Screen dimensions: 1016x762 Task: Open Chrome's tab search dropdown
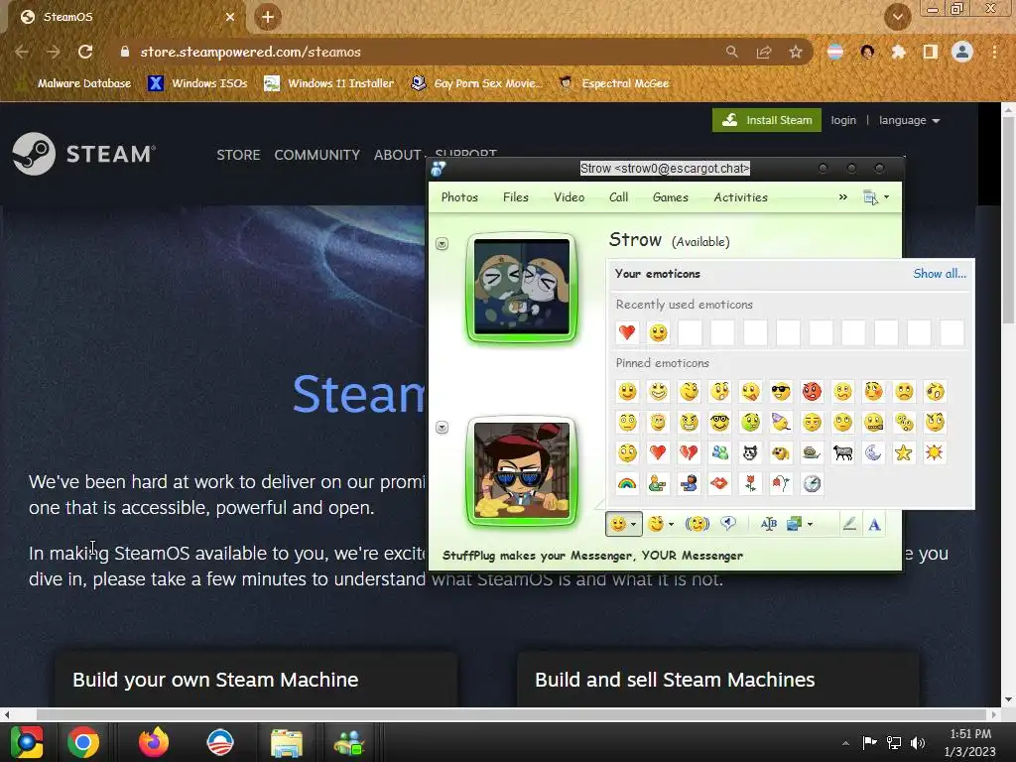pos(897,17)
